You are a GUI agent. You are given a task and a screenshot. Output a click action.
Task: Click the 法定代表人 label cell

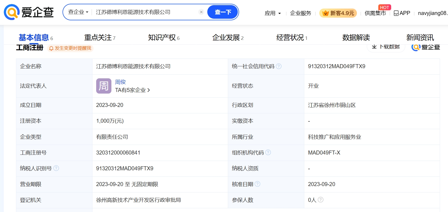click(x=54, y=86)
